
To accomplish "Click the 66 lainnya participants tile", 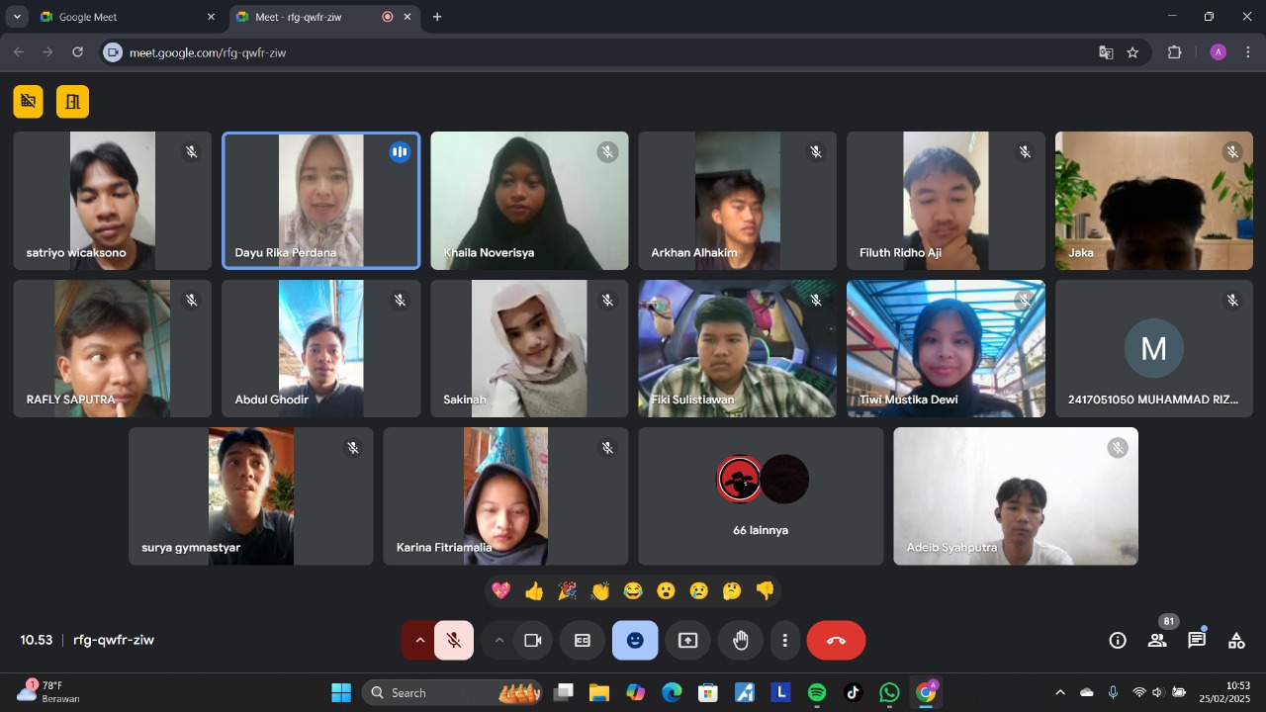I will point(761,496).
